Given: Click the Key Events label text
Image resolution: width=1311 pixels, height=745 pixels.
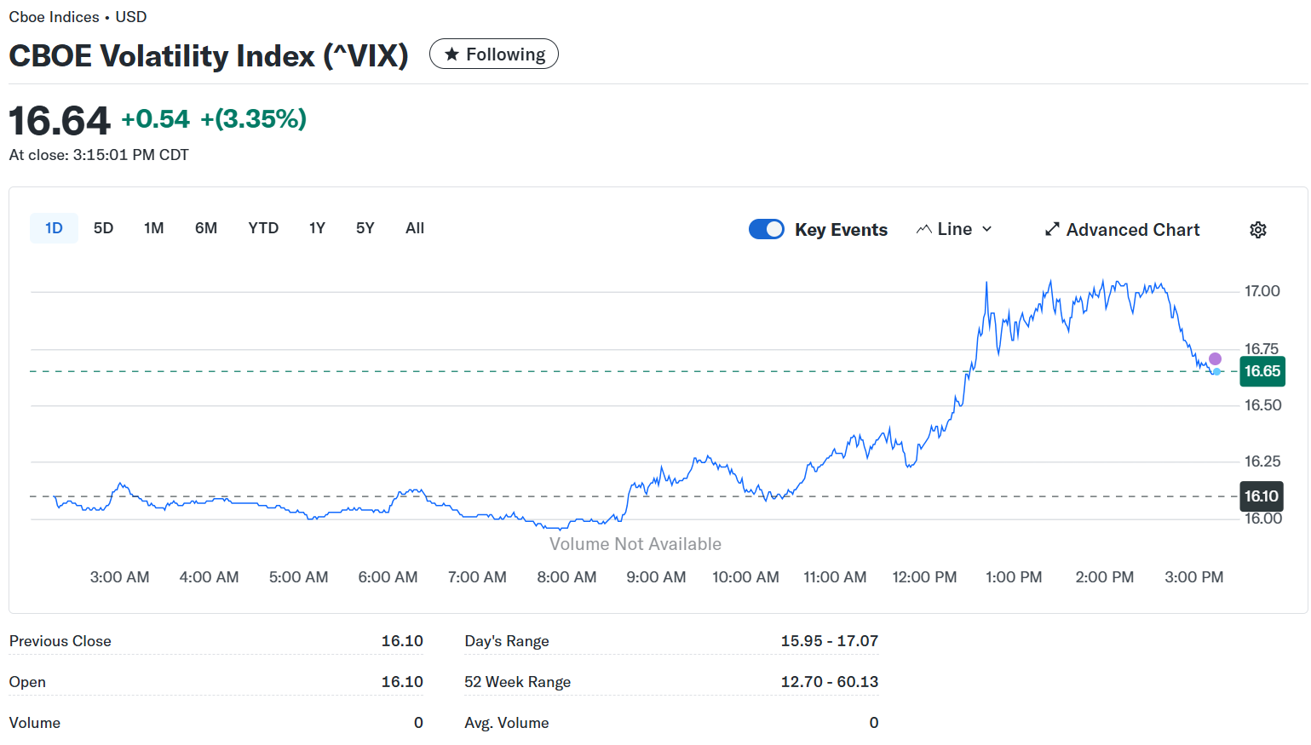Looking at the screenshot, I should coord(841,230).
